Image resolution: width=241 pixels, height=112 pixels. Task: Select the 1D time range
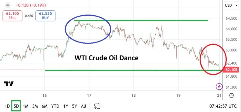(x=7, y=106)
